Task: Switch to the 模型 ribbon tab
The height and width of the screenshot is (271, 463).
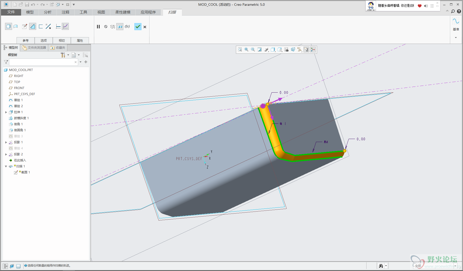Action: (30, 12)
